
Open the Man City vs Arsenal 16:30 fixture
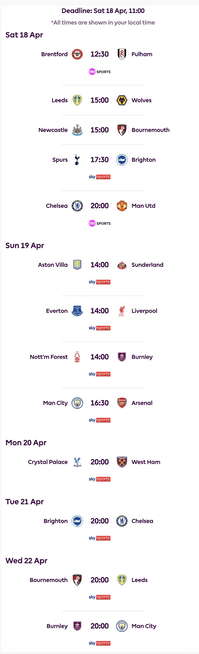(100, 403)
